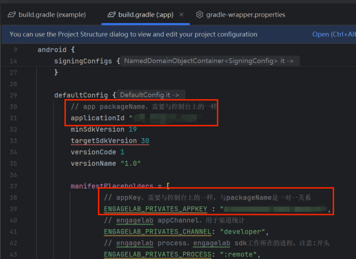Click the gradle elephant icon on build.gradle (example) tab

[12, 15]
